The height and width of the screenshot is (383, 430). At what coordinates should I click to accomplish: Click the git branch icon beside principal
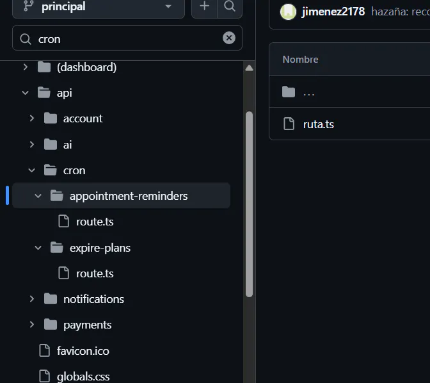[28, 6]
